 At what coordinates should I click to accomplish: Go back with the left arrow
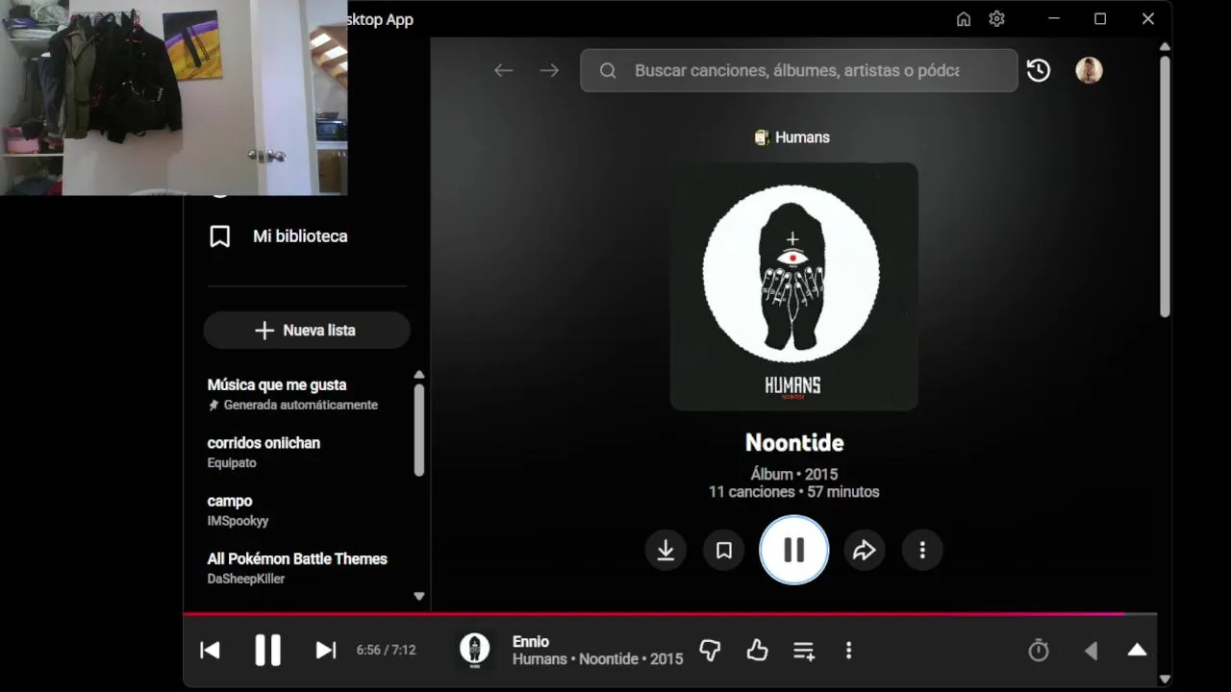tap(504, 70)
